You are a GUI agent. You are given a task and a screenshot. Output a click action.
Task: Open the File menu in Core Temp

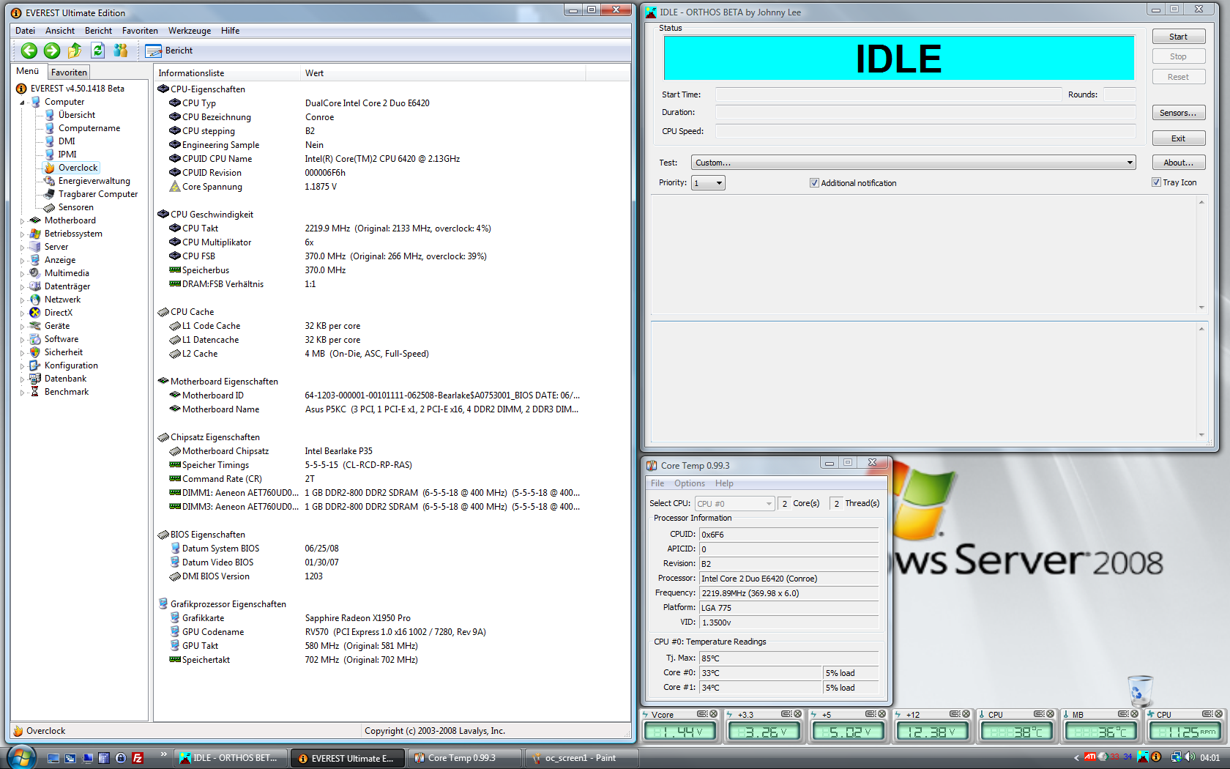click(x=657, y=483)
